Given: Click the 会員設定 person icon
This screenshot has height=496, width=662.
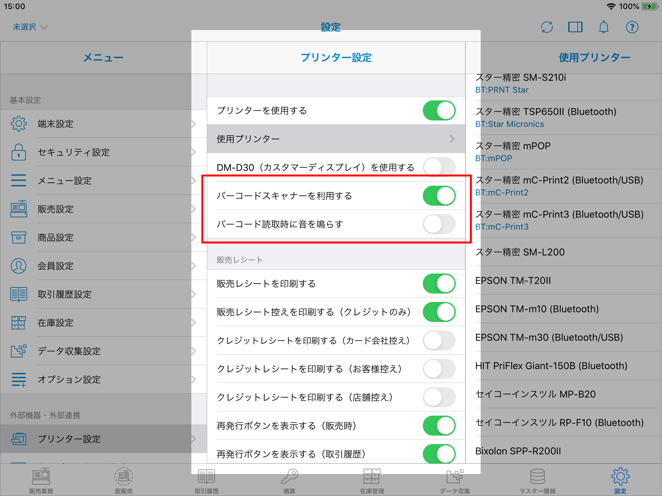Looking at the screenshot, I should click(x=19, y=266).
